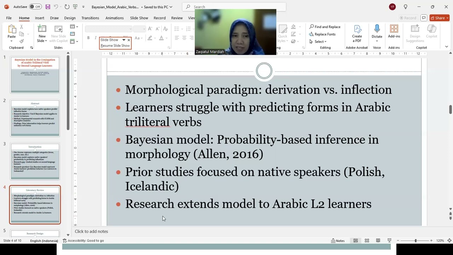Image resolution: width=453 pixels, height=255 pixels.
Task: Open the font size combo box
Action: tap(139, 29)
